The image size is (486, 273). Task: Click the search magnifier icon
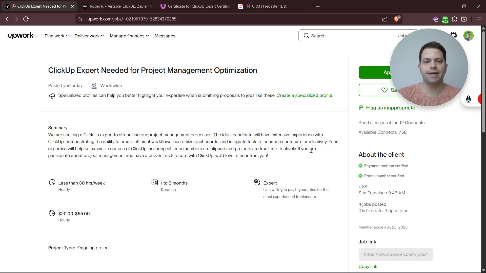coord(306,36)
